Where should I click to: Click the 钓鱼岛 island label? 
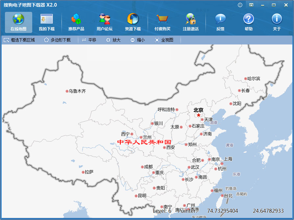(231, 188)
